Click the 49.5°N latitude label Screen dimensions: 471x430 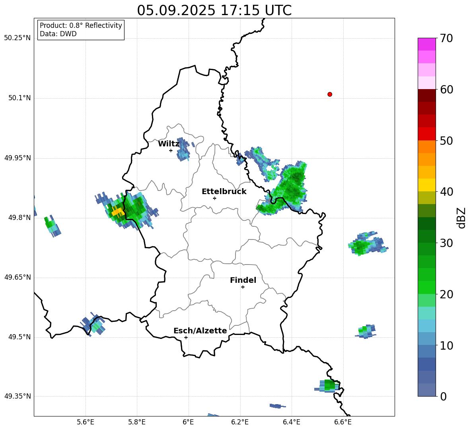[x=20, y=337]
